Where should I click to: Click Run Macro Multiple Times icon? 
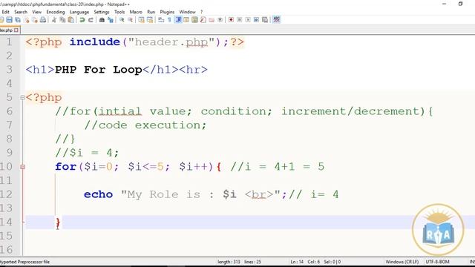coord(256,20)
